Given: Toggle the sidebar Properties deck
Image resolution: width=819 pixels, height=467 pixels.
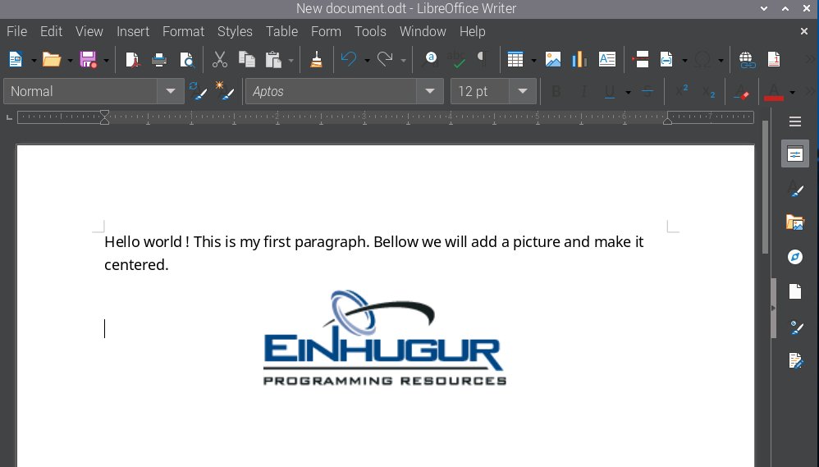Looking at the screenshot, I should 795,154.
